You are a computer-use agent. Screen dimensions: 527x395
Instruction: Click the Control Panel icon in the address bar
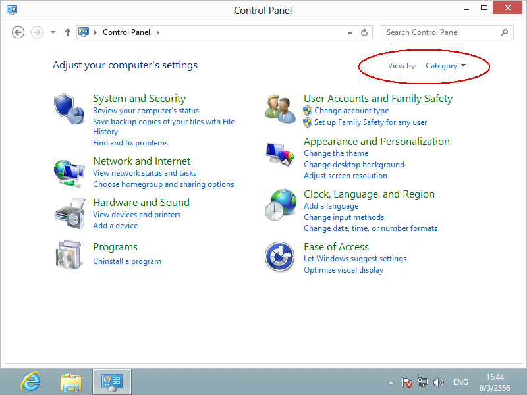click(x=84, y=32)
